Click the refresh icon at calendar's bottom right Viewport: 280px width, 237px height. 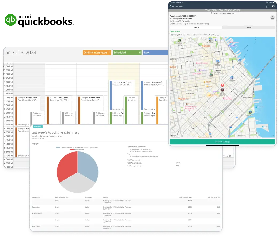point(228,155)
